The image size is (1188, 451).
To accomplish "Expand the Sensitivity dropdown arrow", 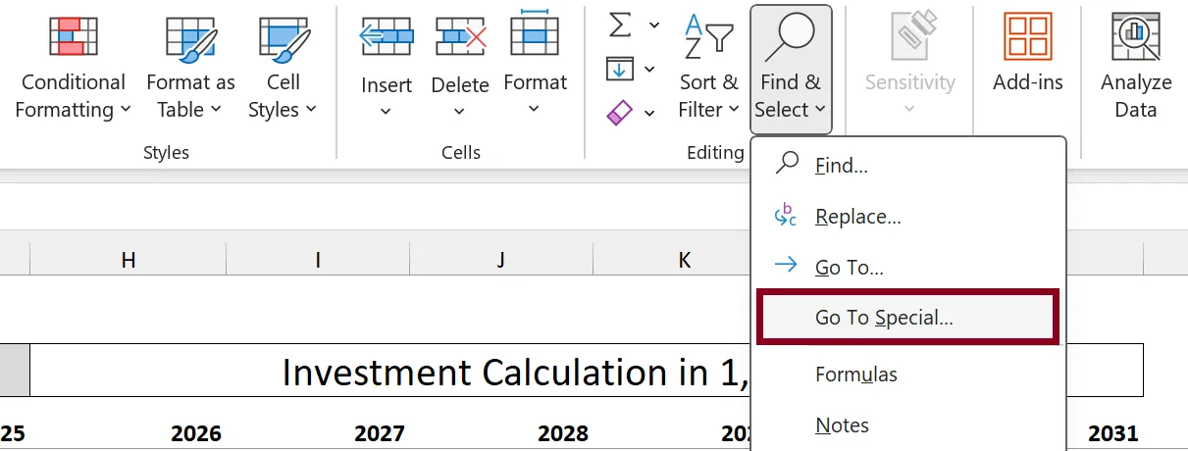I will [909, 109].
